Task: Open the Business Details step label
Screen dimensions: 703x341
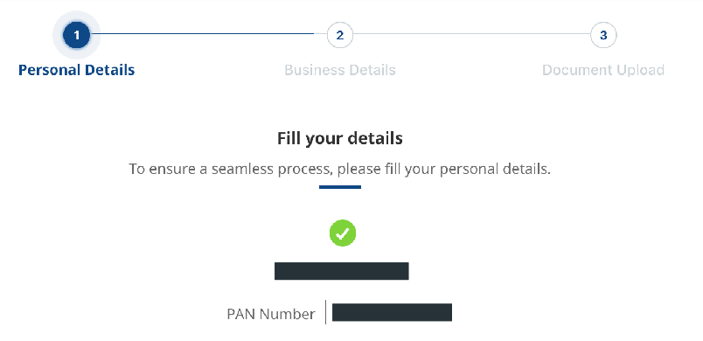Action: (x=340, y=70)
